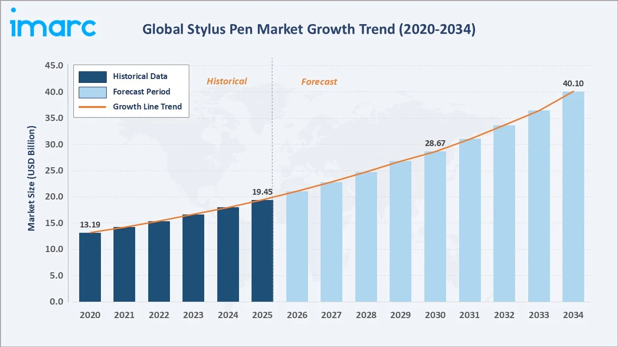The height and width of the screenshot is (347, 618).
Task: Click the imarc logo
Action: pyautogui.click(x=53, y=22)
